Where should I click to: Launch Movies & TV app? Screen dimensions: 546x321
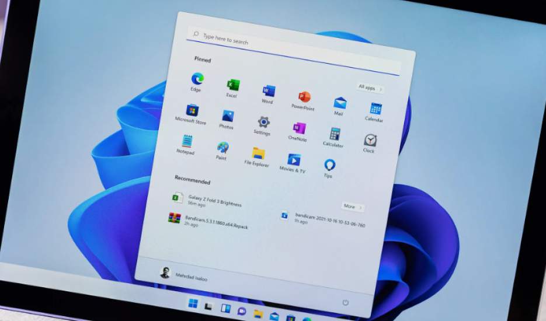tap(294, 160)
